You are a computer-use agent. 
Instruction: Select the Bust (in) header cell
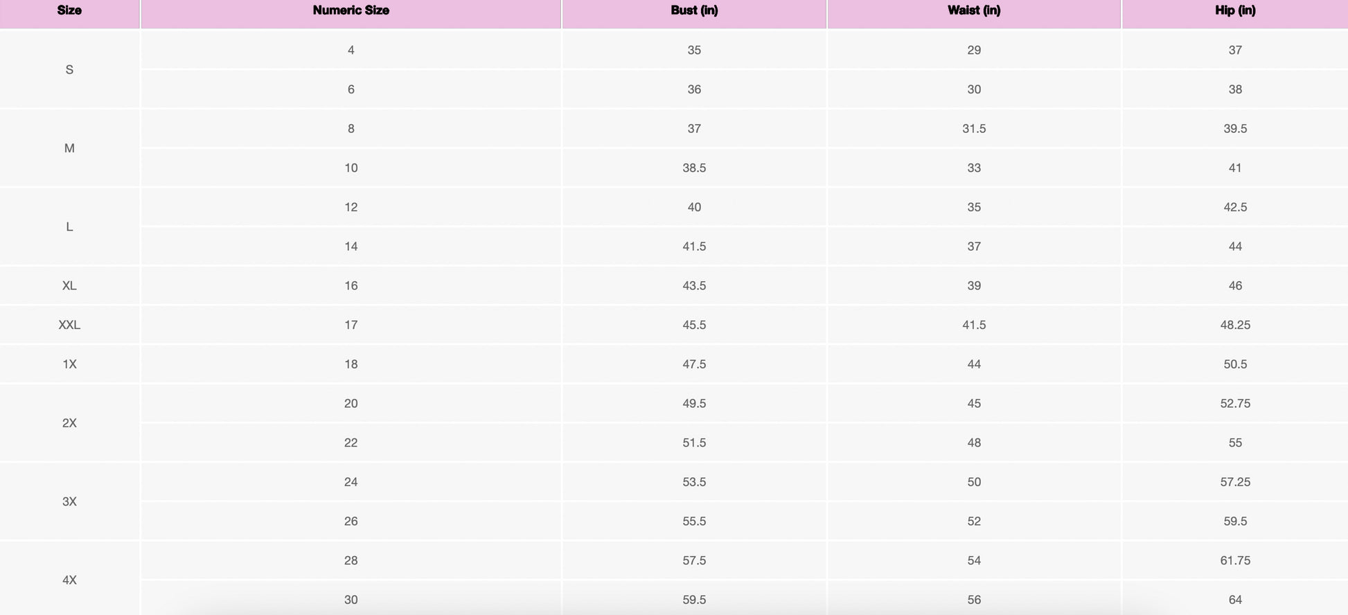tap(694, 10)
